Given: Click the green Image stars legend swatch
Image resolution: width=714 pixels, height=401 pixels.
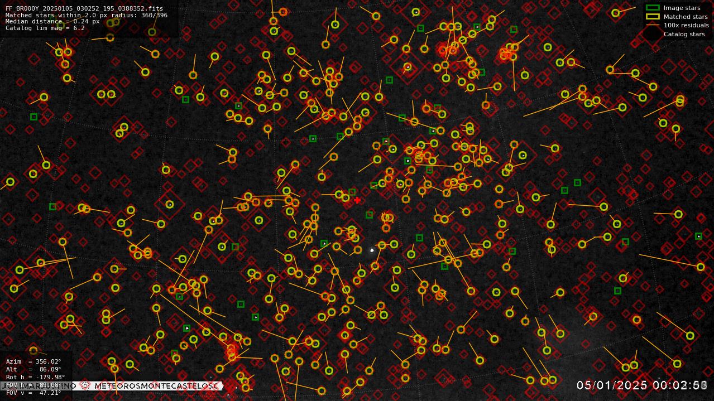Looking at the screenshot, I should click(x=653, y=8).
